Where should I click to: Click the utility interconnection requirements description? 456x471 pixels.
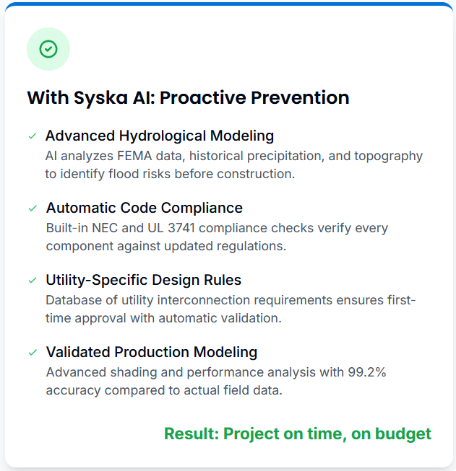(x=231, y=309)
